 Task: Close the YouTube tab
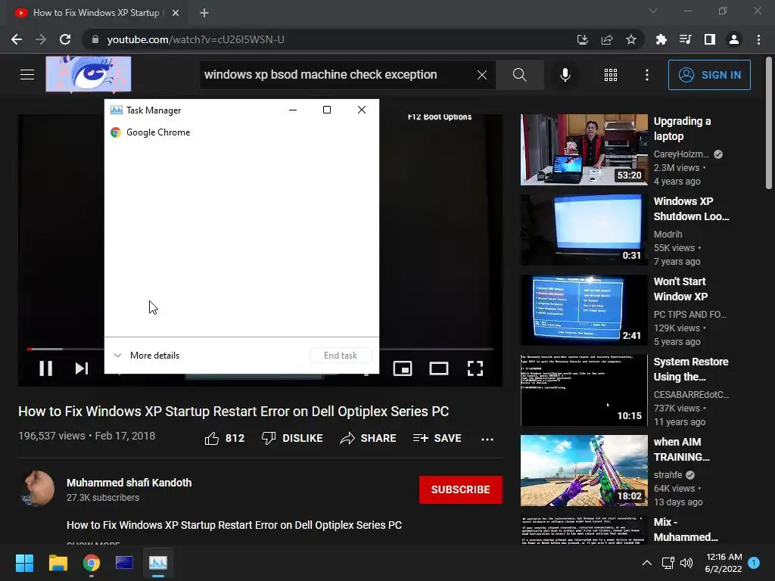pos(176,13)
